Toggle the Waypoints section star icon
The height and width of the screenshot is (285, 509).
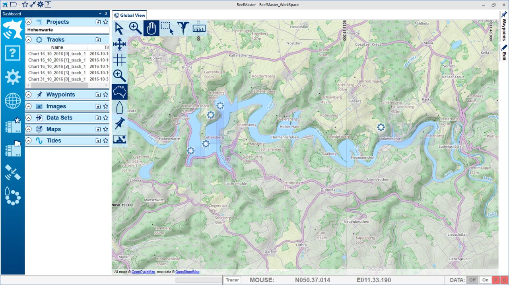click(x=105, y=95)
